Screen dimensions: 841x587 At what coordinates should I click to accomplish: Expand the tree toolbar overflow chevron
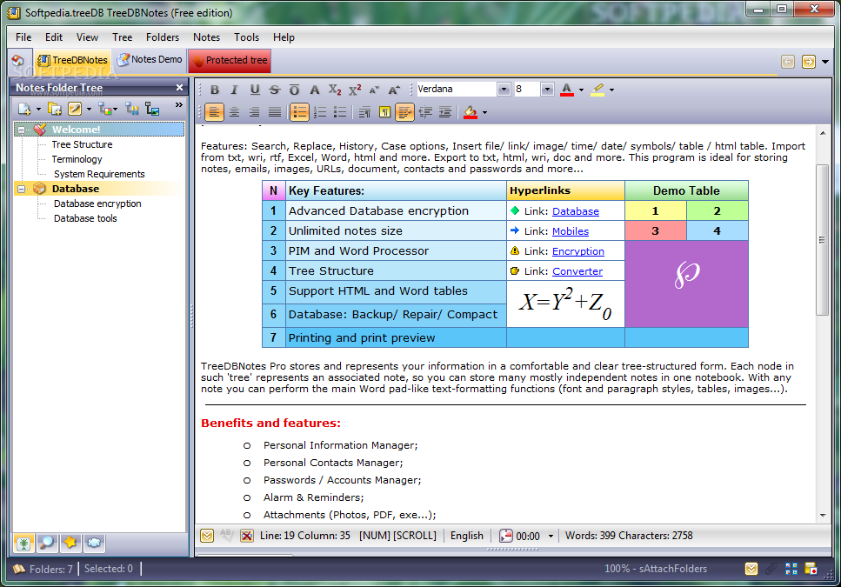pos(178,105)
